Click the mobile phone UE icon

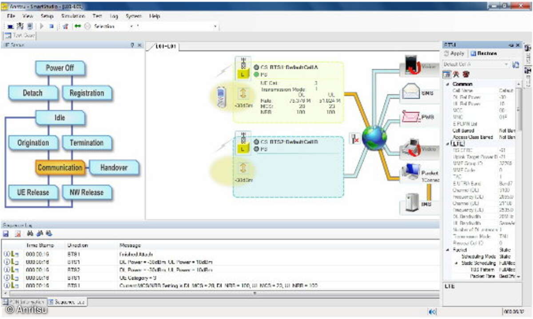(x=221, y=97)
